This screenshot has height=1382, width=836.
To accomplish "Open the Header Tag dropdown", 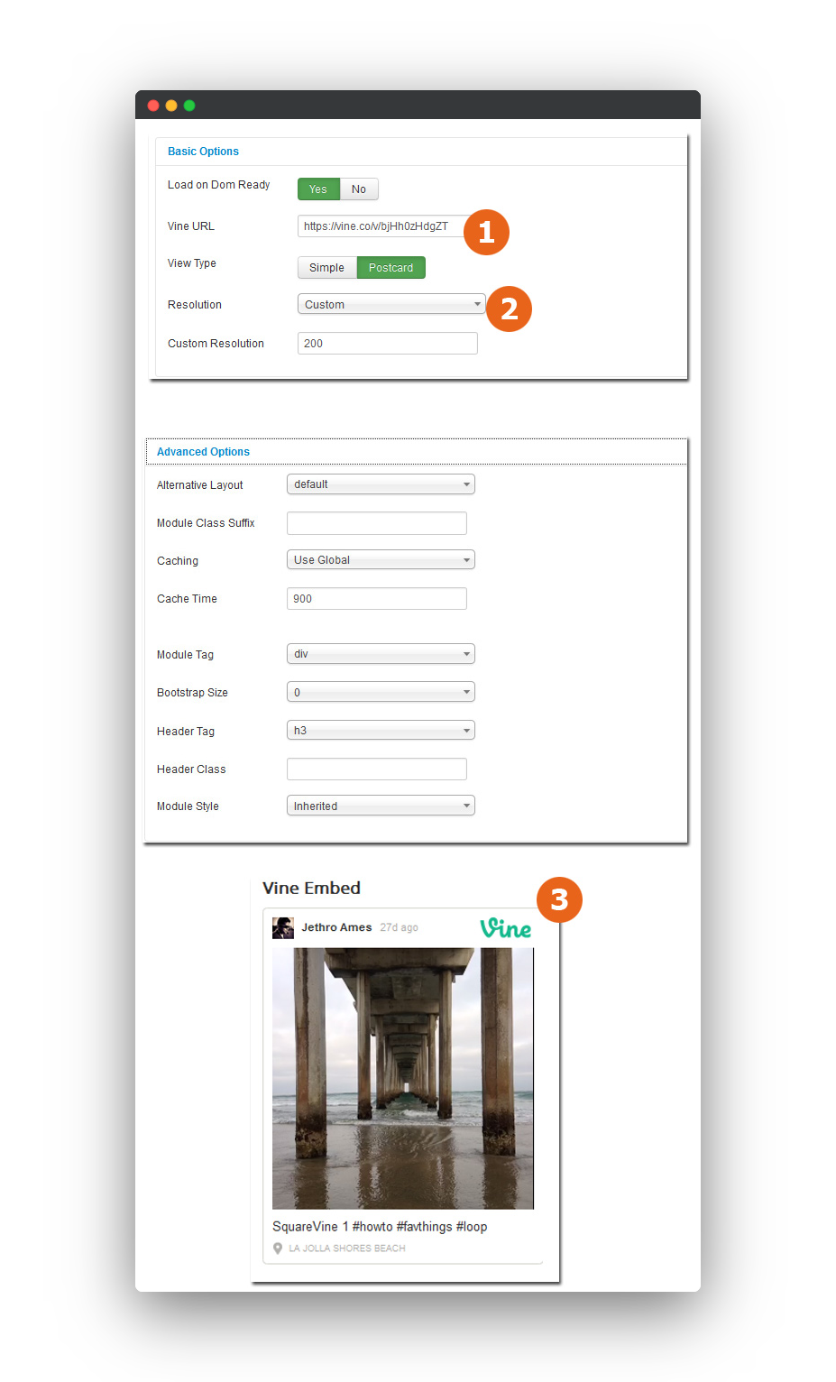I will [x=381, y=730].
